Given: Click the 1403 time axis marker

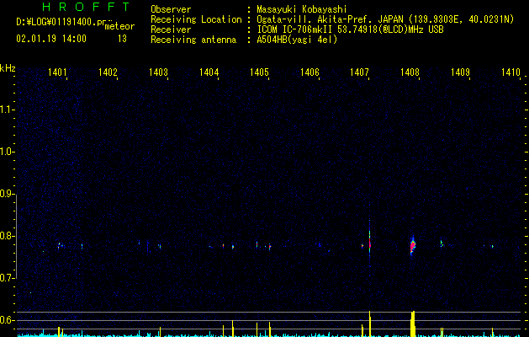Looking at the screenshot, I should (x=158, y=72).
